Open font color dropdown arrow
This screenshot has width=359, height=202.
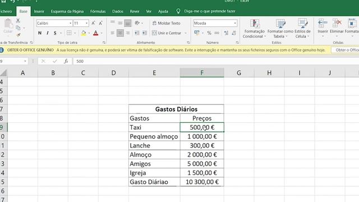[x=102, y=33]
